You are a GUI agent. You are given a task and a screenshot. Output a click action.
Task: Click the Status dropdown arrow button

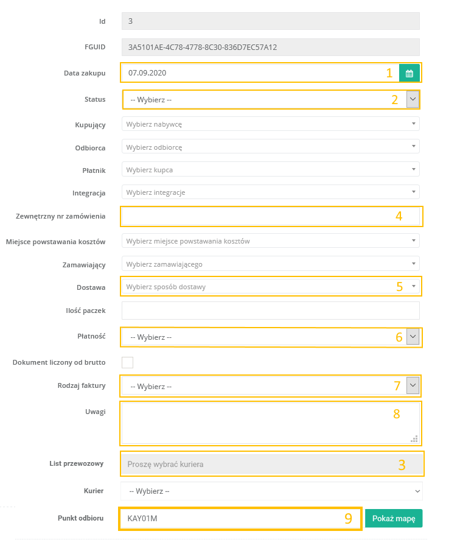pos(413,99)
